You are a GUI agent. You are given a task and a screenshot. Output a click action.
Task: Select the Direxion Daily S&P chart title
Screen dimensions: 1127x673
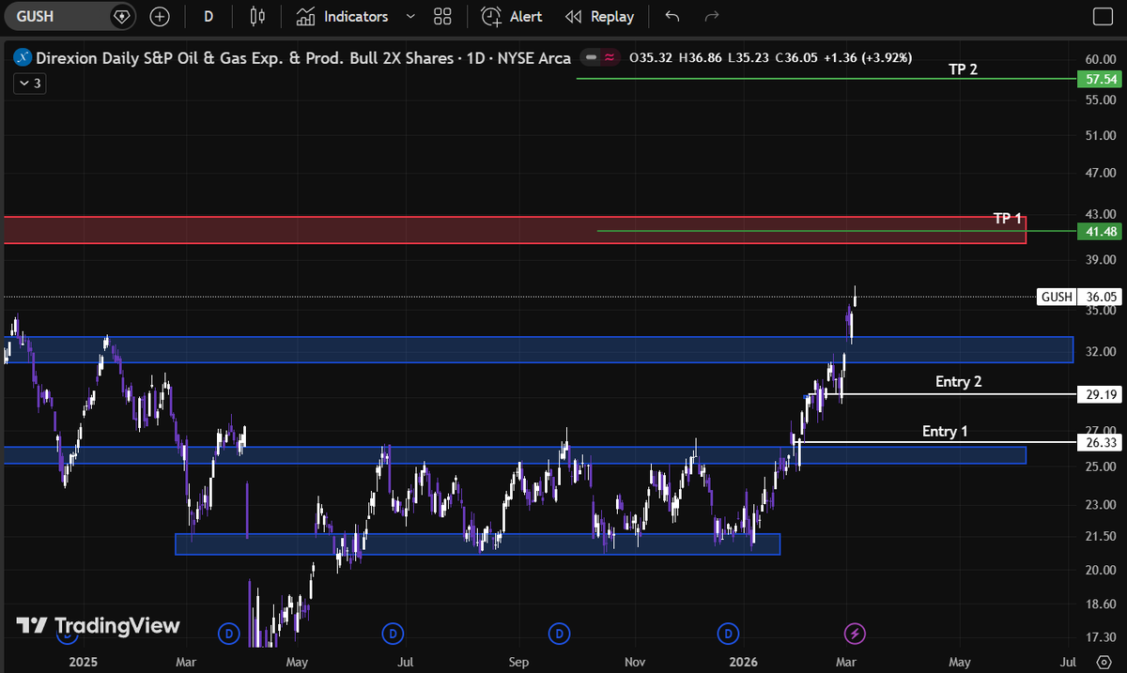pyautogui.click(x=303, y=58)
